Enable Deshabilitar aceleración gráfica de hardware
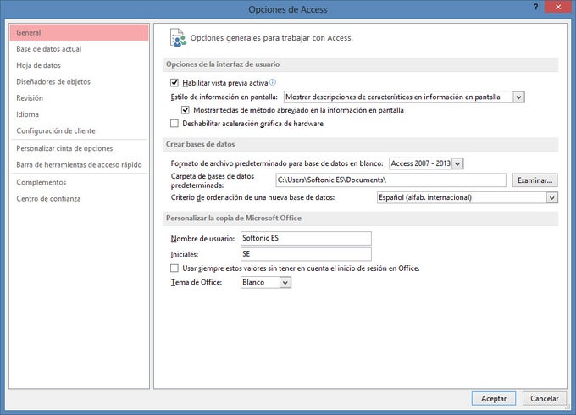 coord(174,124)
